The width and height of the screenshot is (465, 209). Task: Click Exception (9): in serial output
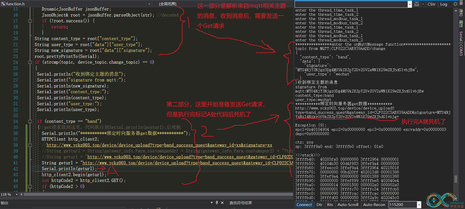click(x=311, y=125)
